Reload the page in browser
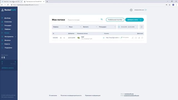The width and height of the screenshot is (178, 100). coord(8,5)
